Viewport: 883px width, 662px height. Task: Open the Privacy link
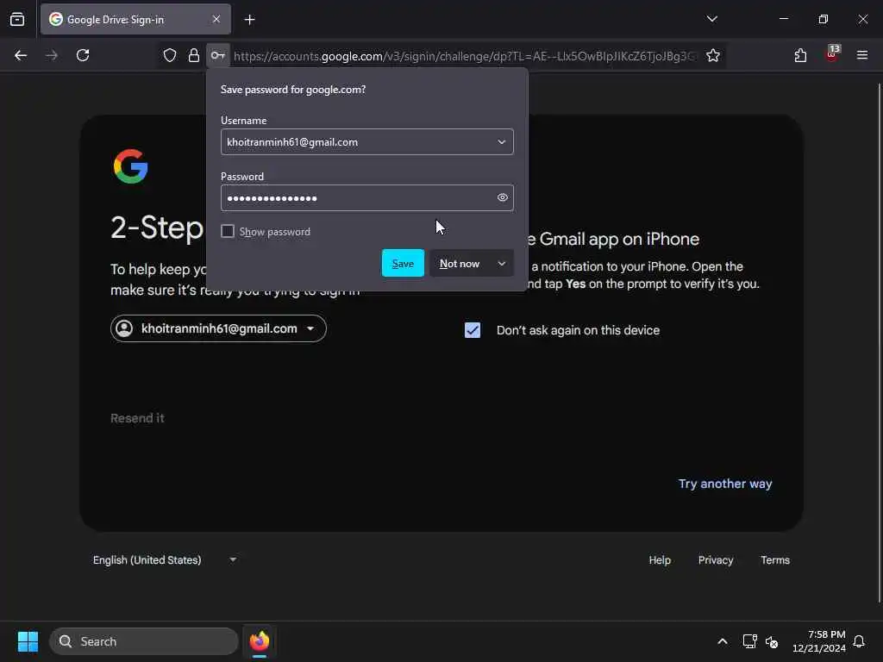click(716, 560)
